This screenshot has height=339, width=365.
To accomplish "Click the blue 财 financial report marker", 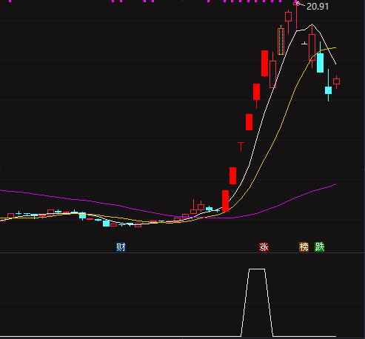I will pos(121,246).
